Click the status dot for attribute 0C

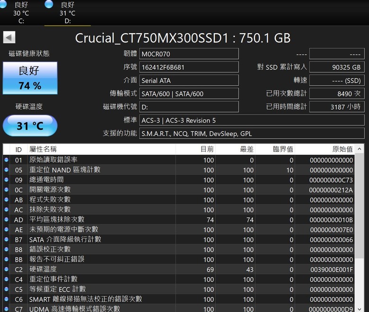tap(6, 189)
